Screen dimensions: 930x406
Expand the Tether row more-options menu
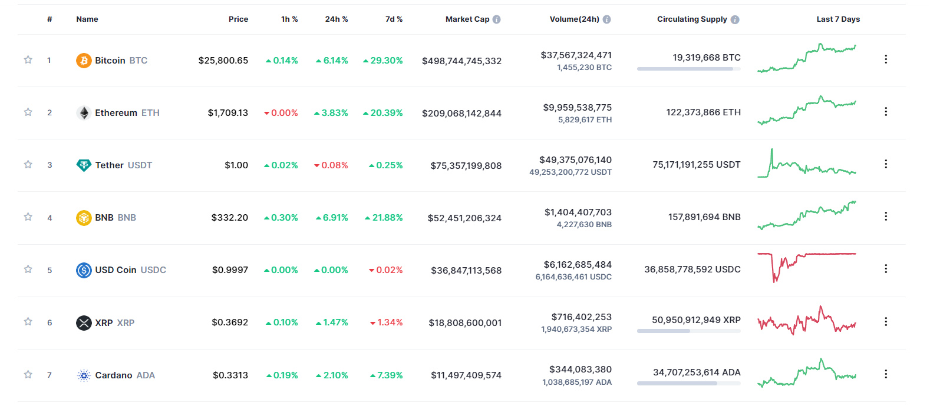point(886,164)
